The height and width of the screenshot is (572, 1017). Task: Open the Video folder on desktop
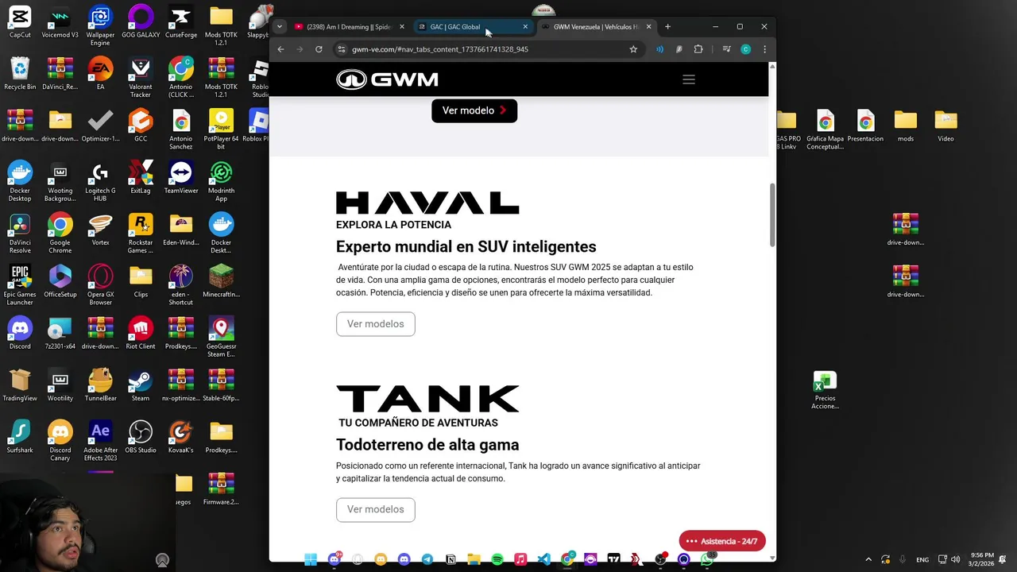(x=945, y=126)
